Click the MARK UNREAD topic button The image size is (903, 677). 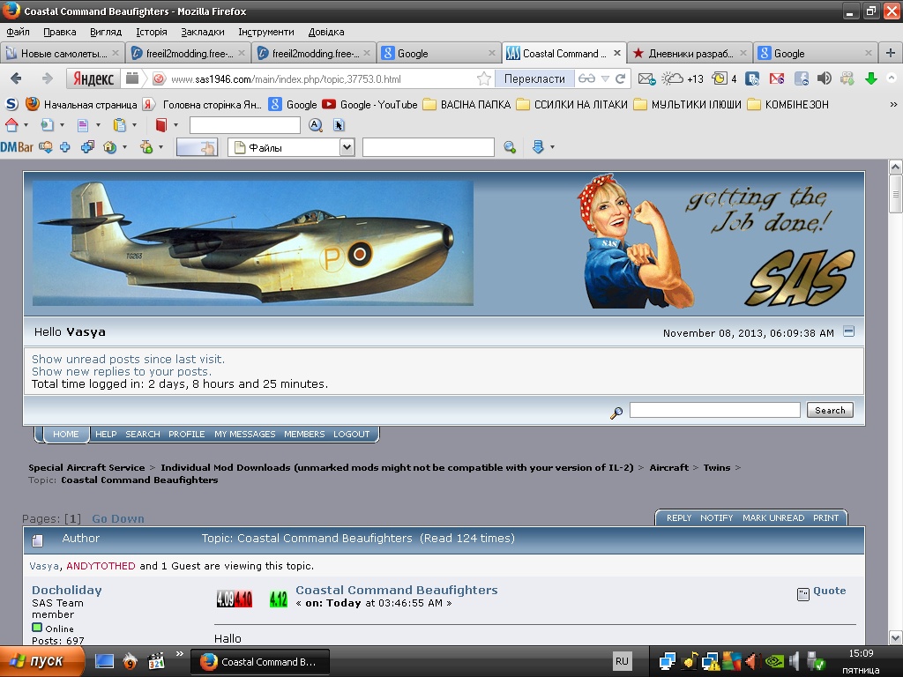pyautogui.click(x=772, y=517)
